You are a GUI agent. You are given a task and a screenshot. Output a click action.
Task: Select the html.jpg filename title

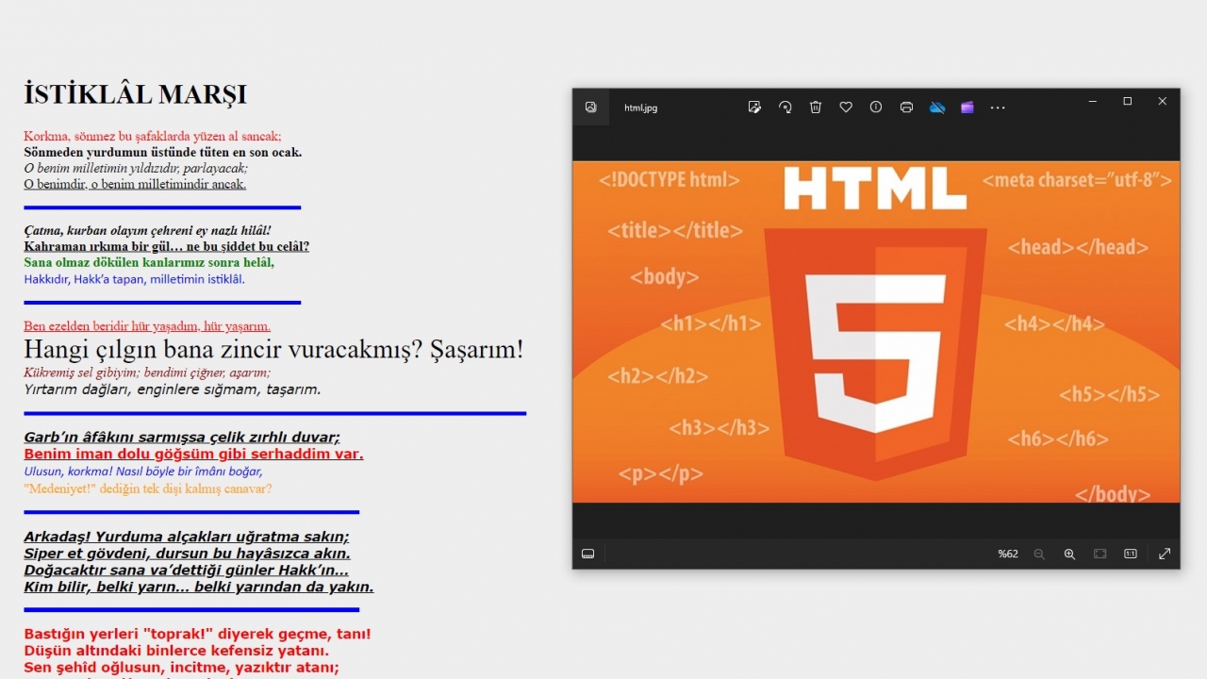pos(640,108)
